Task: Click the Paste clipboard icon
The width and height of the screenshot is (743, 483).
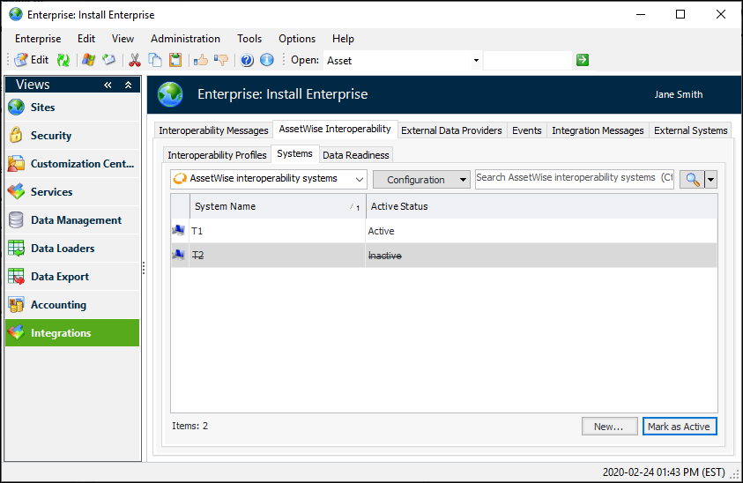Action: tap(175, 60)
